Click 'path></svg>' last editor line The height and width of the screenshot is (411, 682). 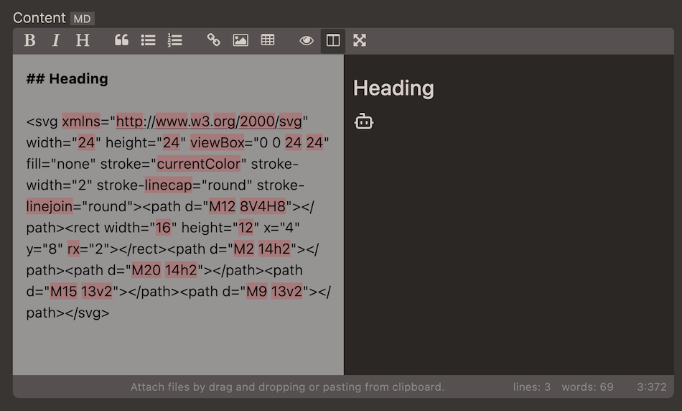[68, 313]
